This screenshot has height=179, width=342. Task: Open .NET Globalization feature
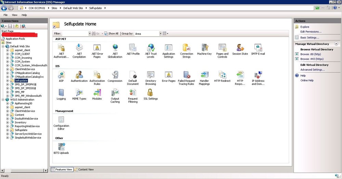115,51
